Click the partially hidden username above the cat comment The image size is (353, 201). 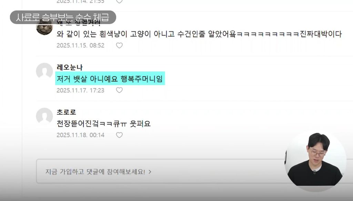[78, 23]
